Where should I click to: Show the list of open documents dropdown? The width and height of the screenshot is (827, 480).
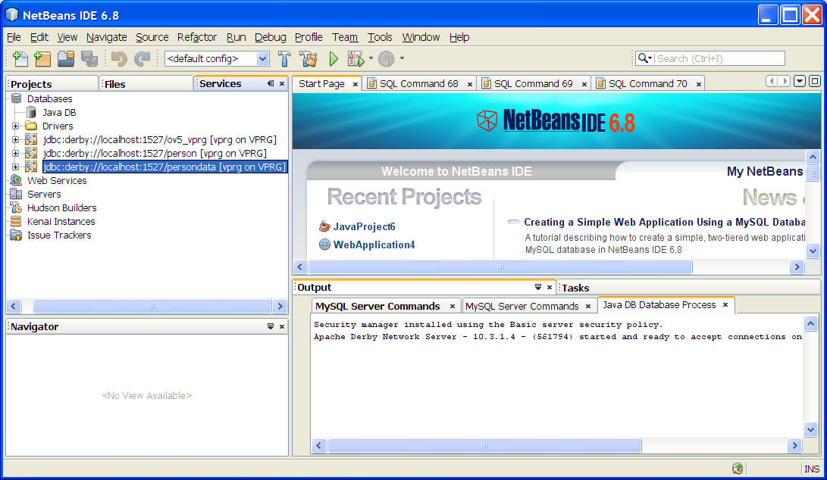800,81
